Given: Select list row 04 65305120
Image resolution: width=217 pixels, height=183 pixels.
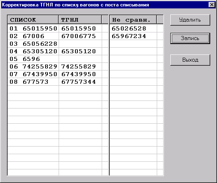Looking at the screenshot, I should (x=33, y=51).
